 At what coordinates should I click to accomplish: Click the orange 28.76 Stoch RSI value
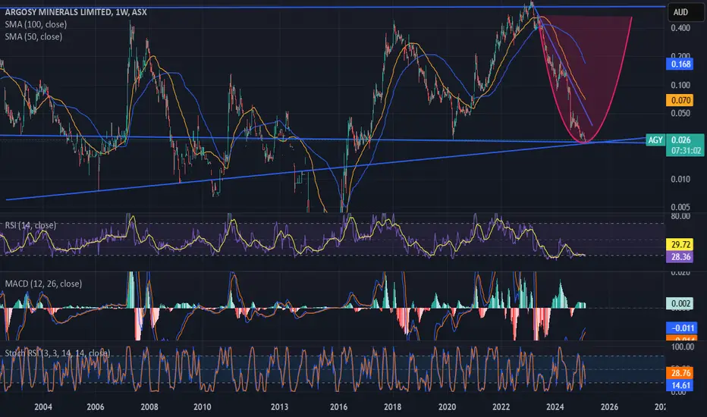[680, 373]
